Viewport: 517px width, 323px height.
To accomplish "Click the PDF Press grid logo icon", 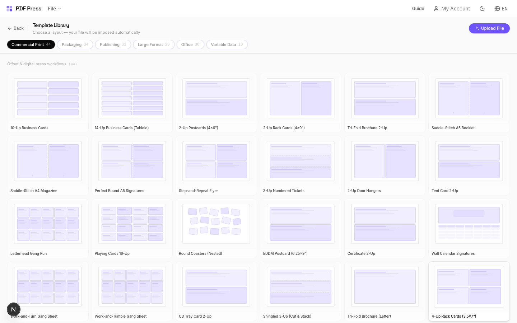I will click(9, 8).
